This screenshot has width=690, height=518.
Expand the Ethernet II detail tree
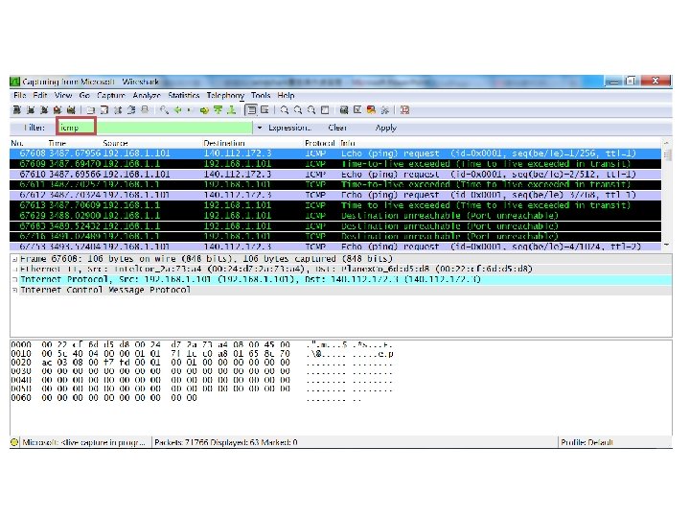tap(14, 270)
